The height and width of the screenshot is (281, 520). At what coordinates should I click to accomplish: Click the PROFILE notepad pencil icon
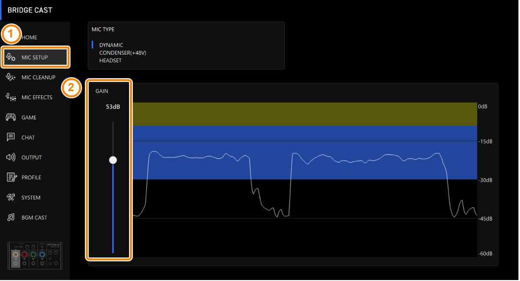click(12, 177)
